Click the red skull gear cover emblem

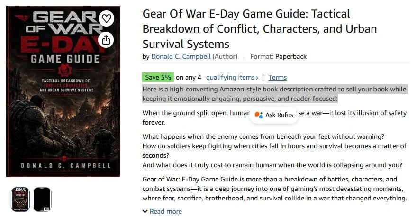pyautogui.click(x=64, y=71)
